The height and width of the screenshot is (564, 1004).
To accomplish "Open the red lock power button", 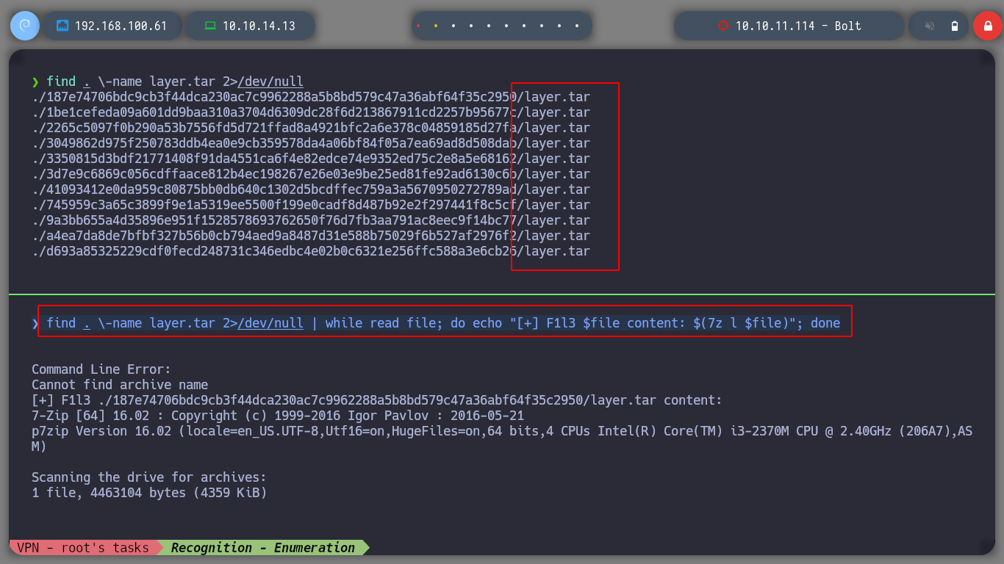I will click(x=987, y=26).
